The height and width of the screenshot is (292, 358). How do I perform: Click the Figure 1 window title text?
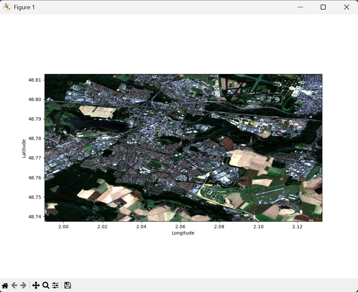(x=24, y=7)
